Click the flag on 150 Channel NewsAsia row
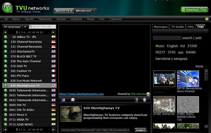211x133 pixels. (x=53, y=42)
